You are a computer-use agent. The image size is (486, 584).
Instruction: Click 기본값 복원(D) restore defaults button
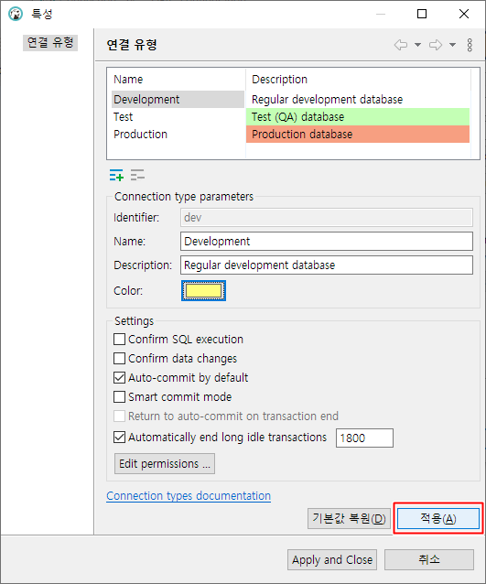[x=349, y=518]
